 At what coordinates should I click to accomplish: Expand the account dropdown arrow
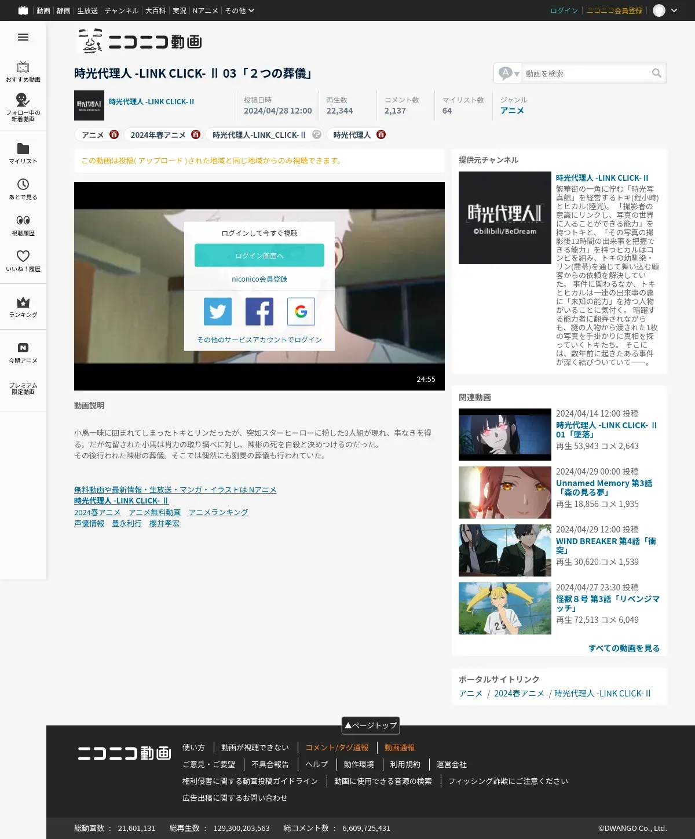(674, 10)
